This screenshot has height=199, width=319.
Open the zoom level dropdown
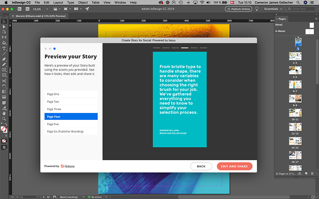tap(47, 9)
